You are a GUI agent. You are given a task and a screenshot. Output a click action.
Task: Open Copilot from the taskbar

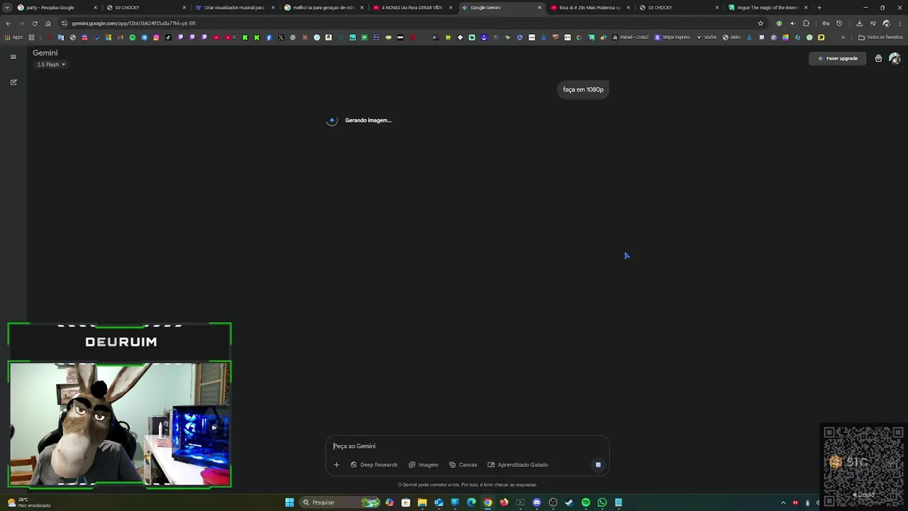tap(389, 502)
